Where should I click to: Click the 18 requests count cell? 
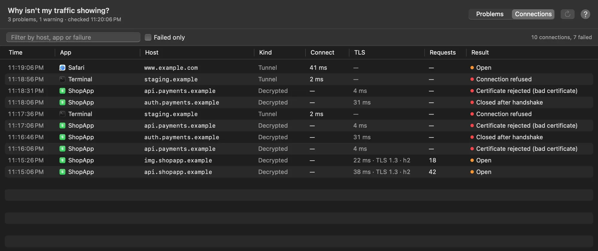pyautogui.click(x=432, y=160)
